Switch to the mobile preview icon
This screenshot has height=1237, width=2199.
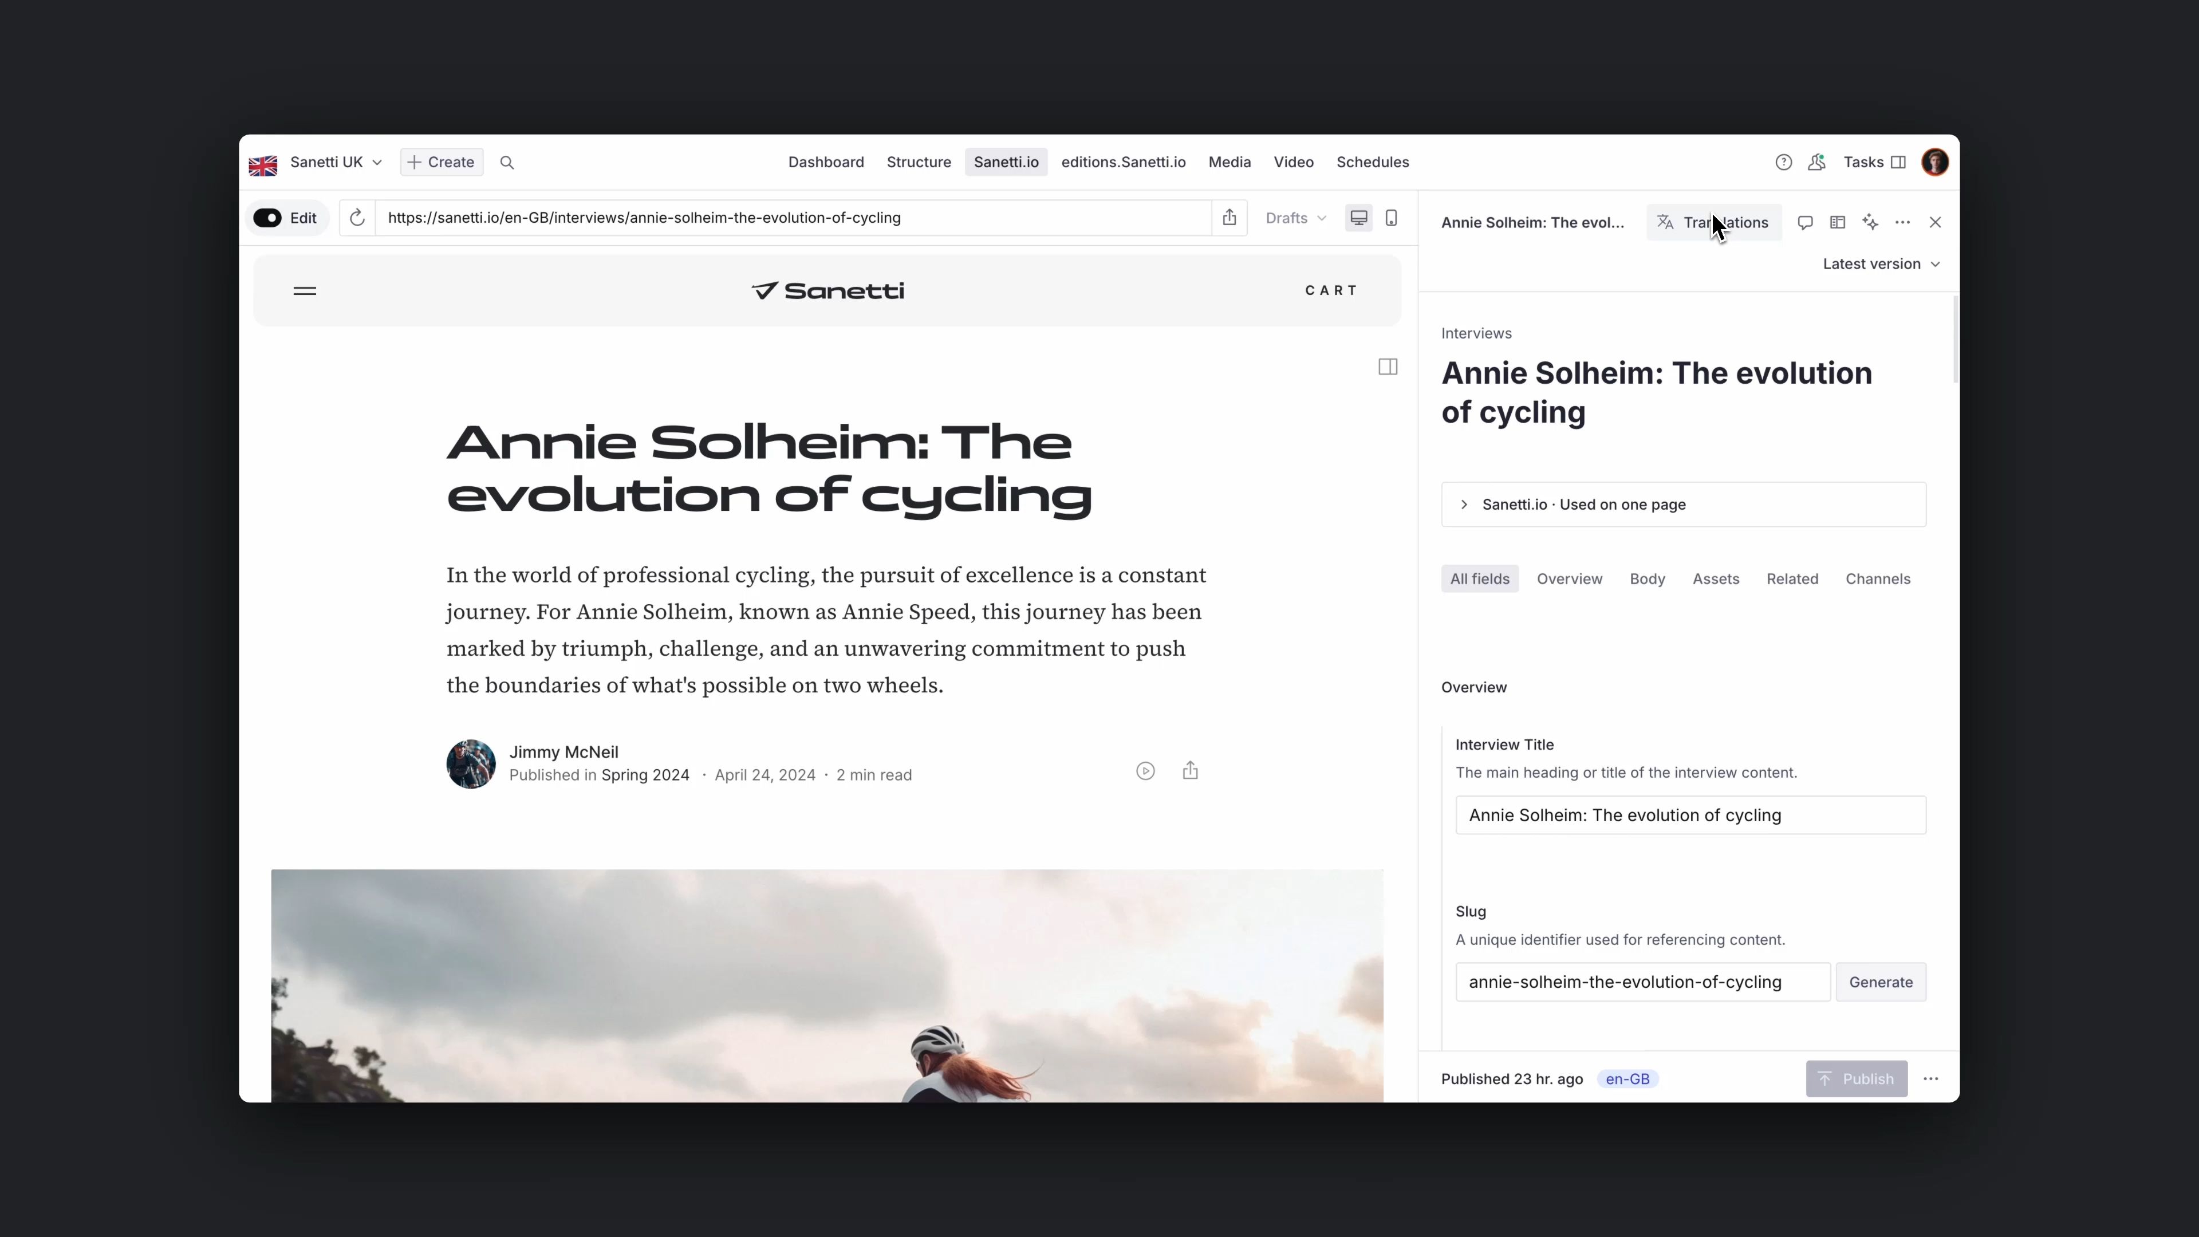(1392, 218)
